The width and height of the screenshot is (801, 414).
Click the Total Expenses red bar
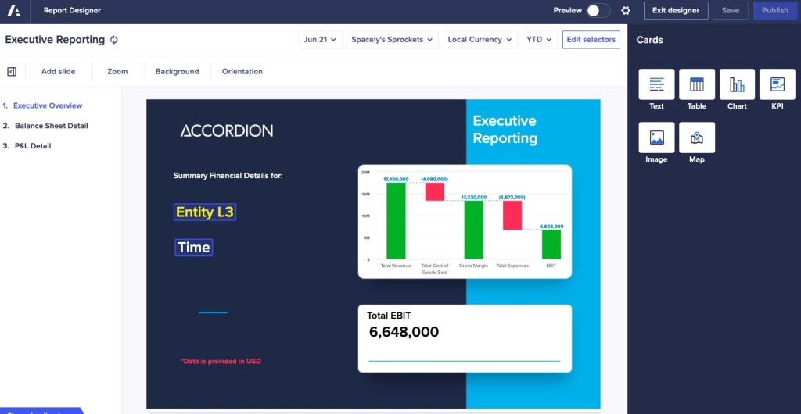pyautogui.click(x=512, y=215)
